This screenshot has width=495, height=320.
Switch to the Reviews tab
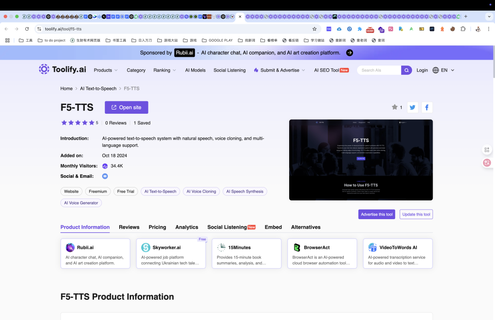tap(129, 227)
